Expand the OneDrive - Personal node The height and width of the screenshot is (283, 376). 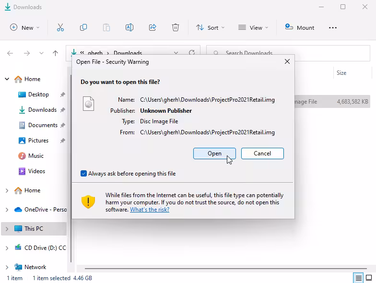click(7, 210)
